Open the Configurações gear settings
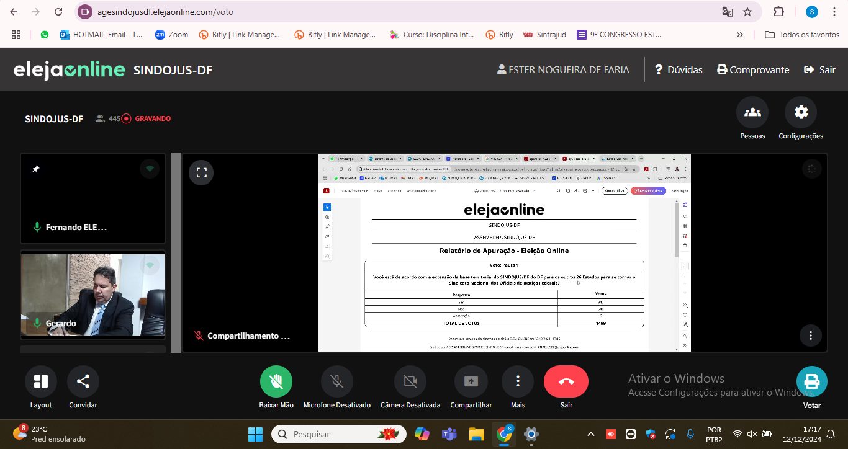Screen dimensions: 848x449 pyautogui.click(x=801, y=113)
